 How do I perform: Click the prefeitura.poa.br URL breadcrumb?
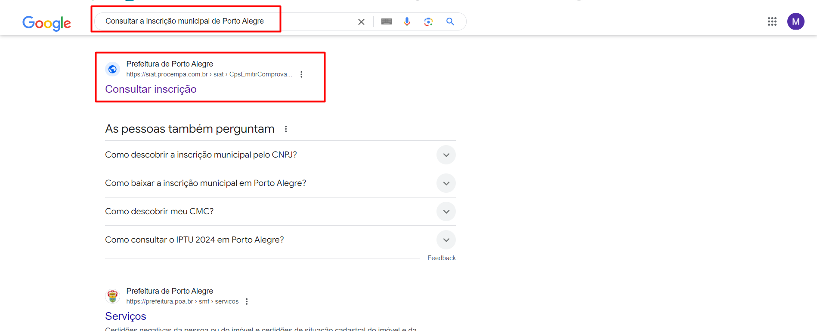183,301
